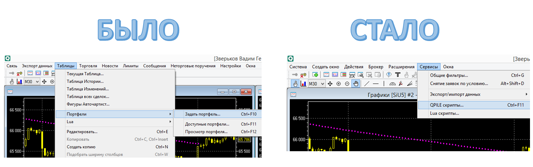Expand Lua submenu in Таблицы menu

tap(115, 121)
